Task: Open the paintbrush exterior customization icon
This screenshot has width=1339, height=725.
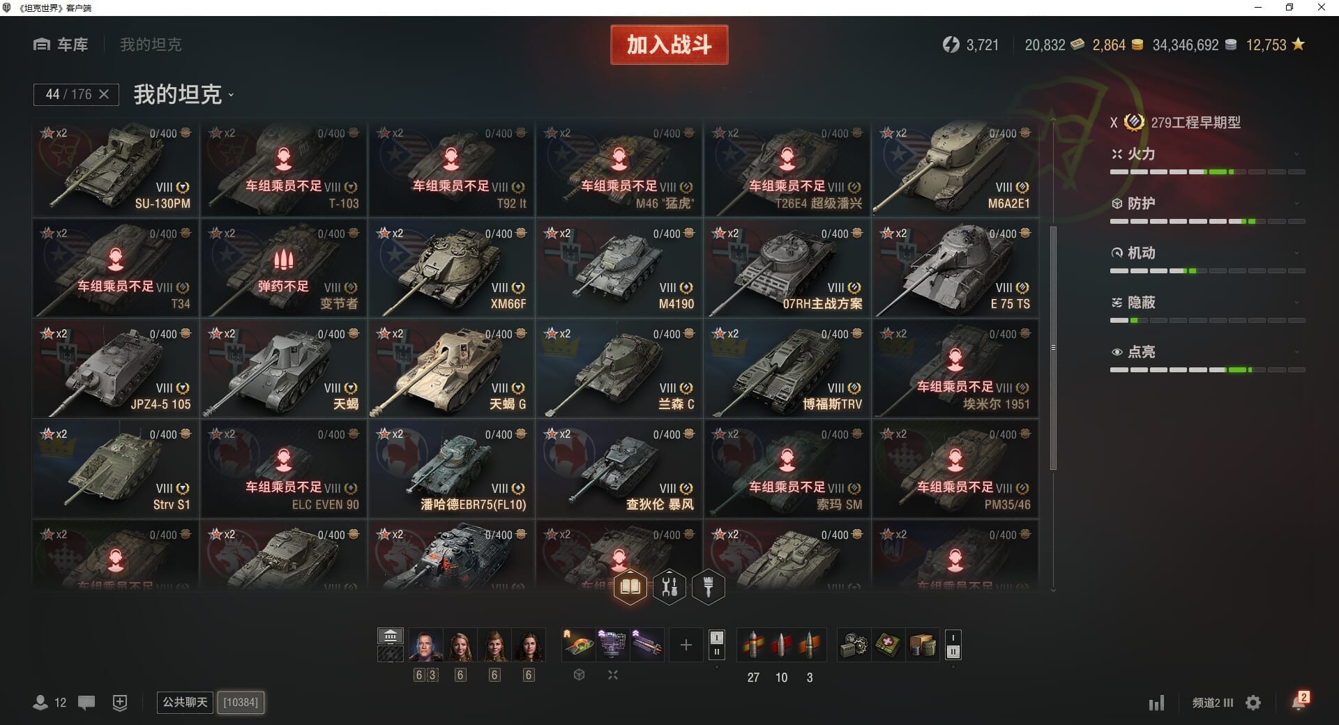Action: (709, 587)
